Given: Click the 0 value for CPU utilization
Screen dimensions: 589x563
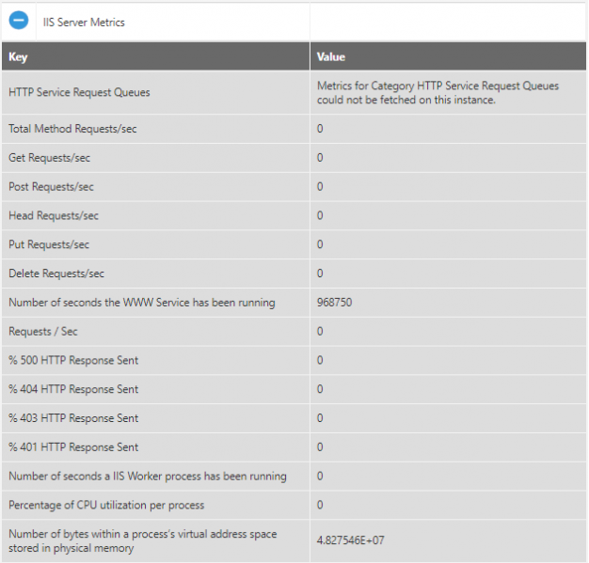Looking at the screenshot, I should coord(320,506).
